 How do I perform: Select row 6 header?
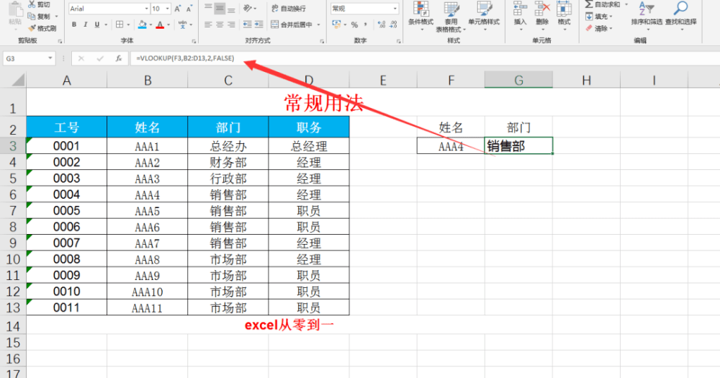(x=13, y=194)
